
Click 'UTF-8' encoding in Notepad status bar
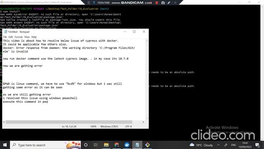click(128, 126)
